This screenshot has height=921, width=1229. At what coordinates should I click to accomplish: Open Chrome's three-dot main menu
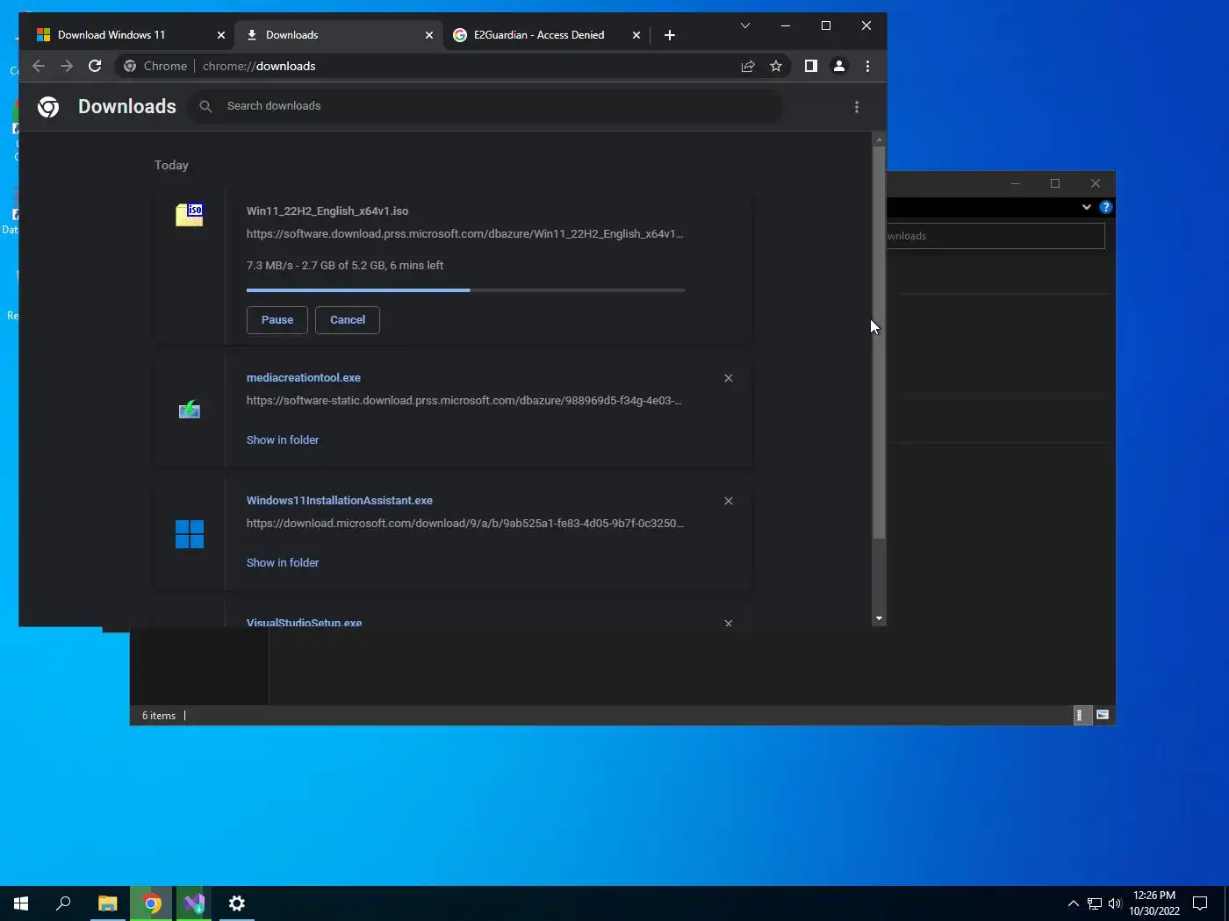867,66
